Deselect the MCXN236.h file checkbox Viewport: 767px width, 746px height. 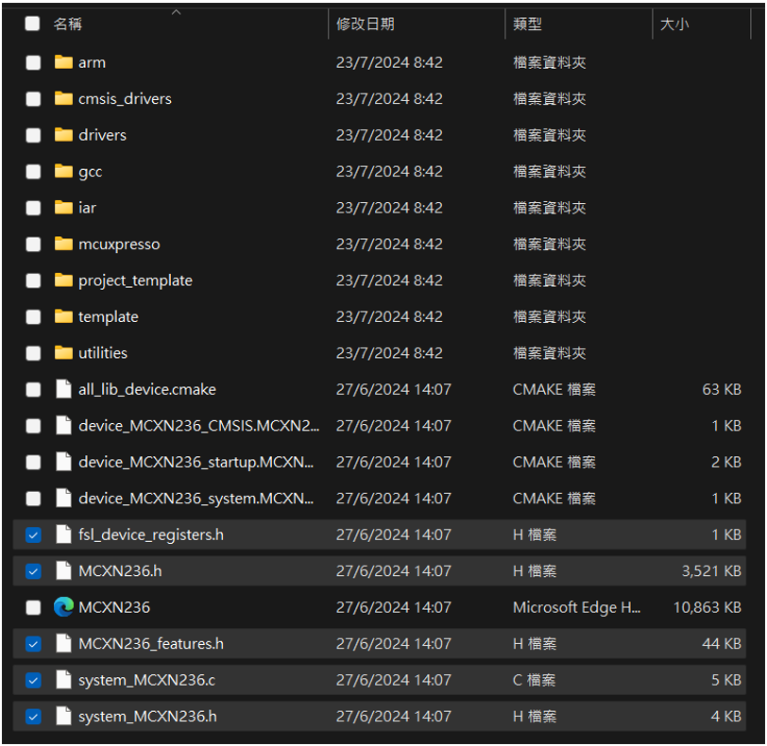[33, 571]
